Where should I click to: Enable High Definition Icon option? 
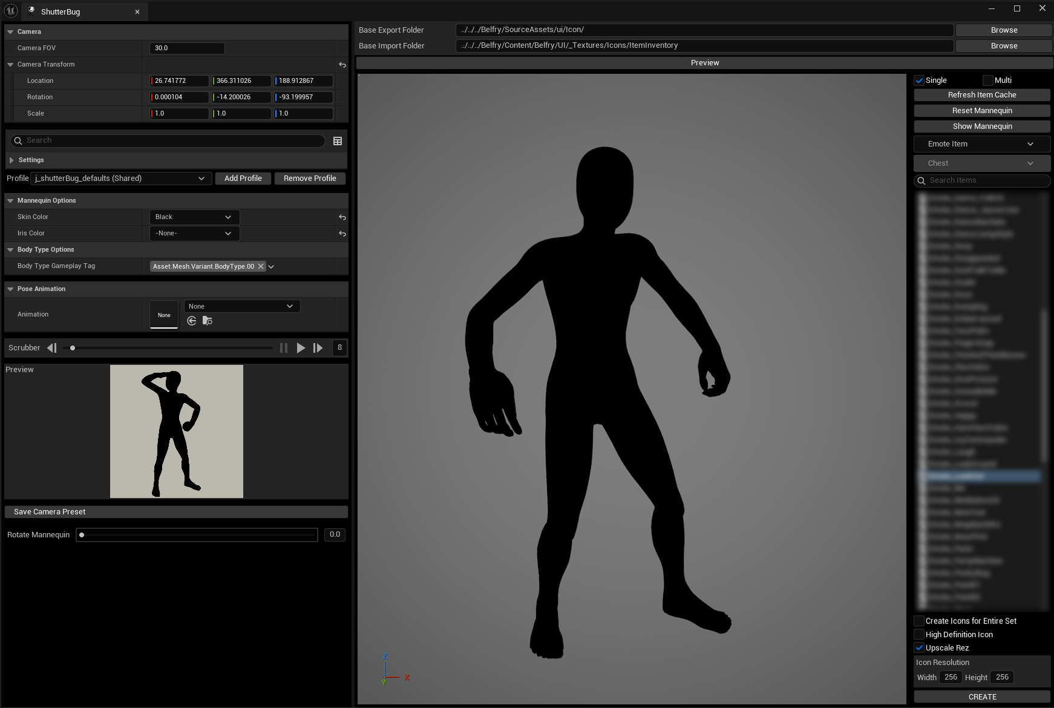pos(919,635)
